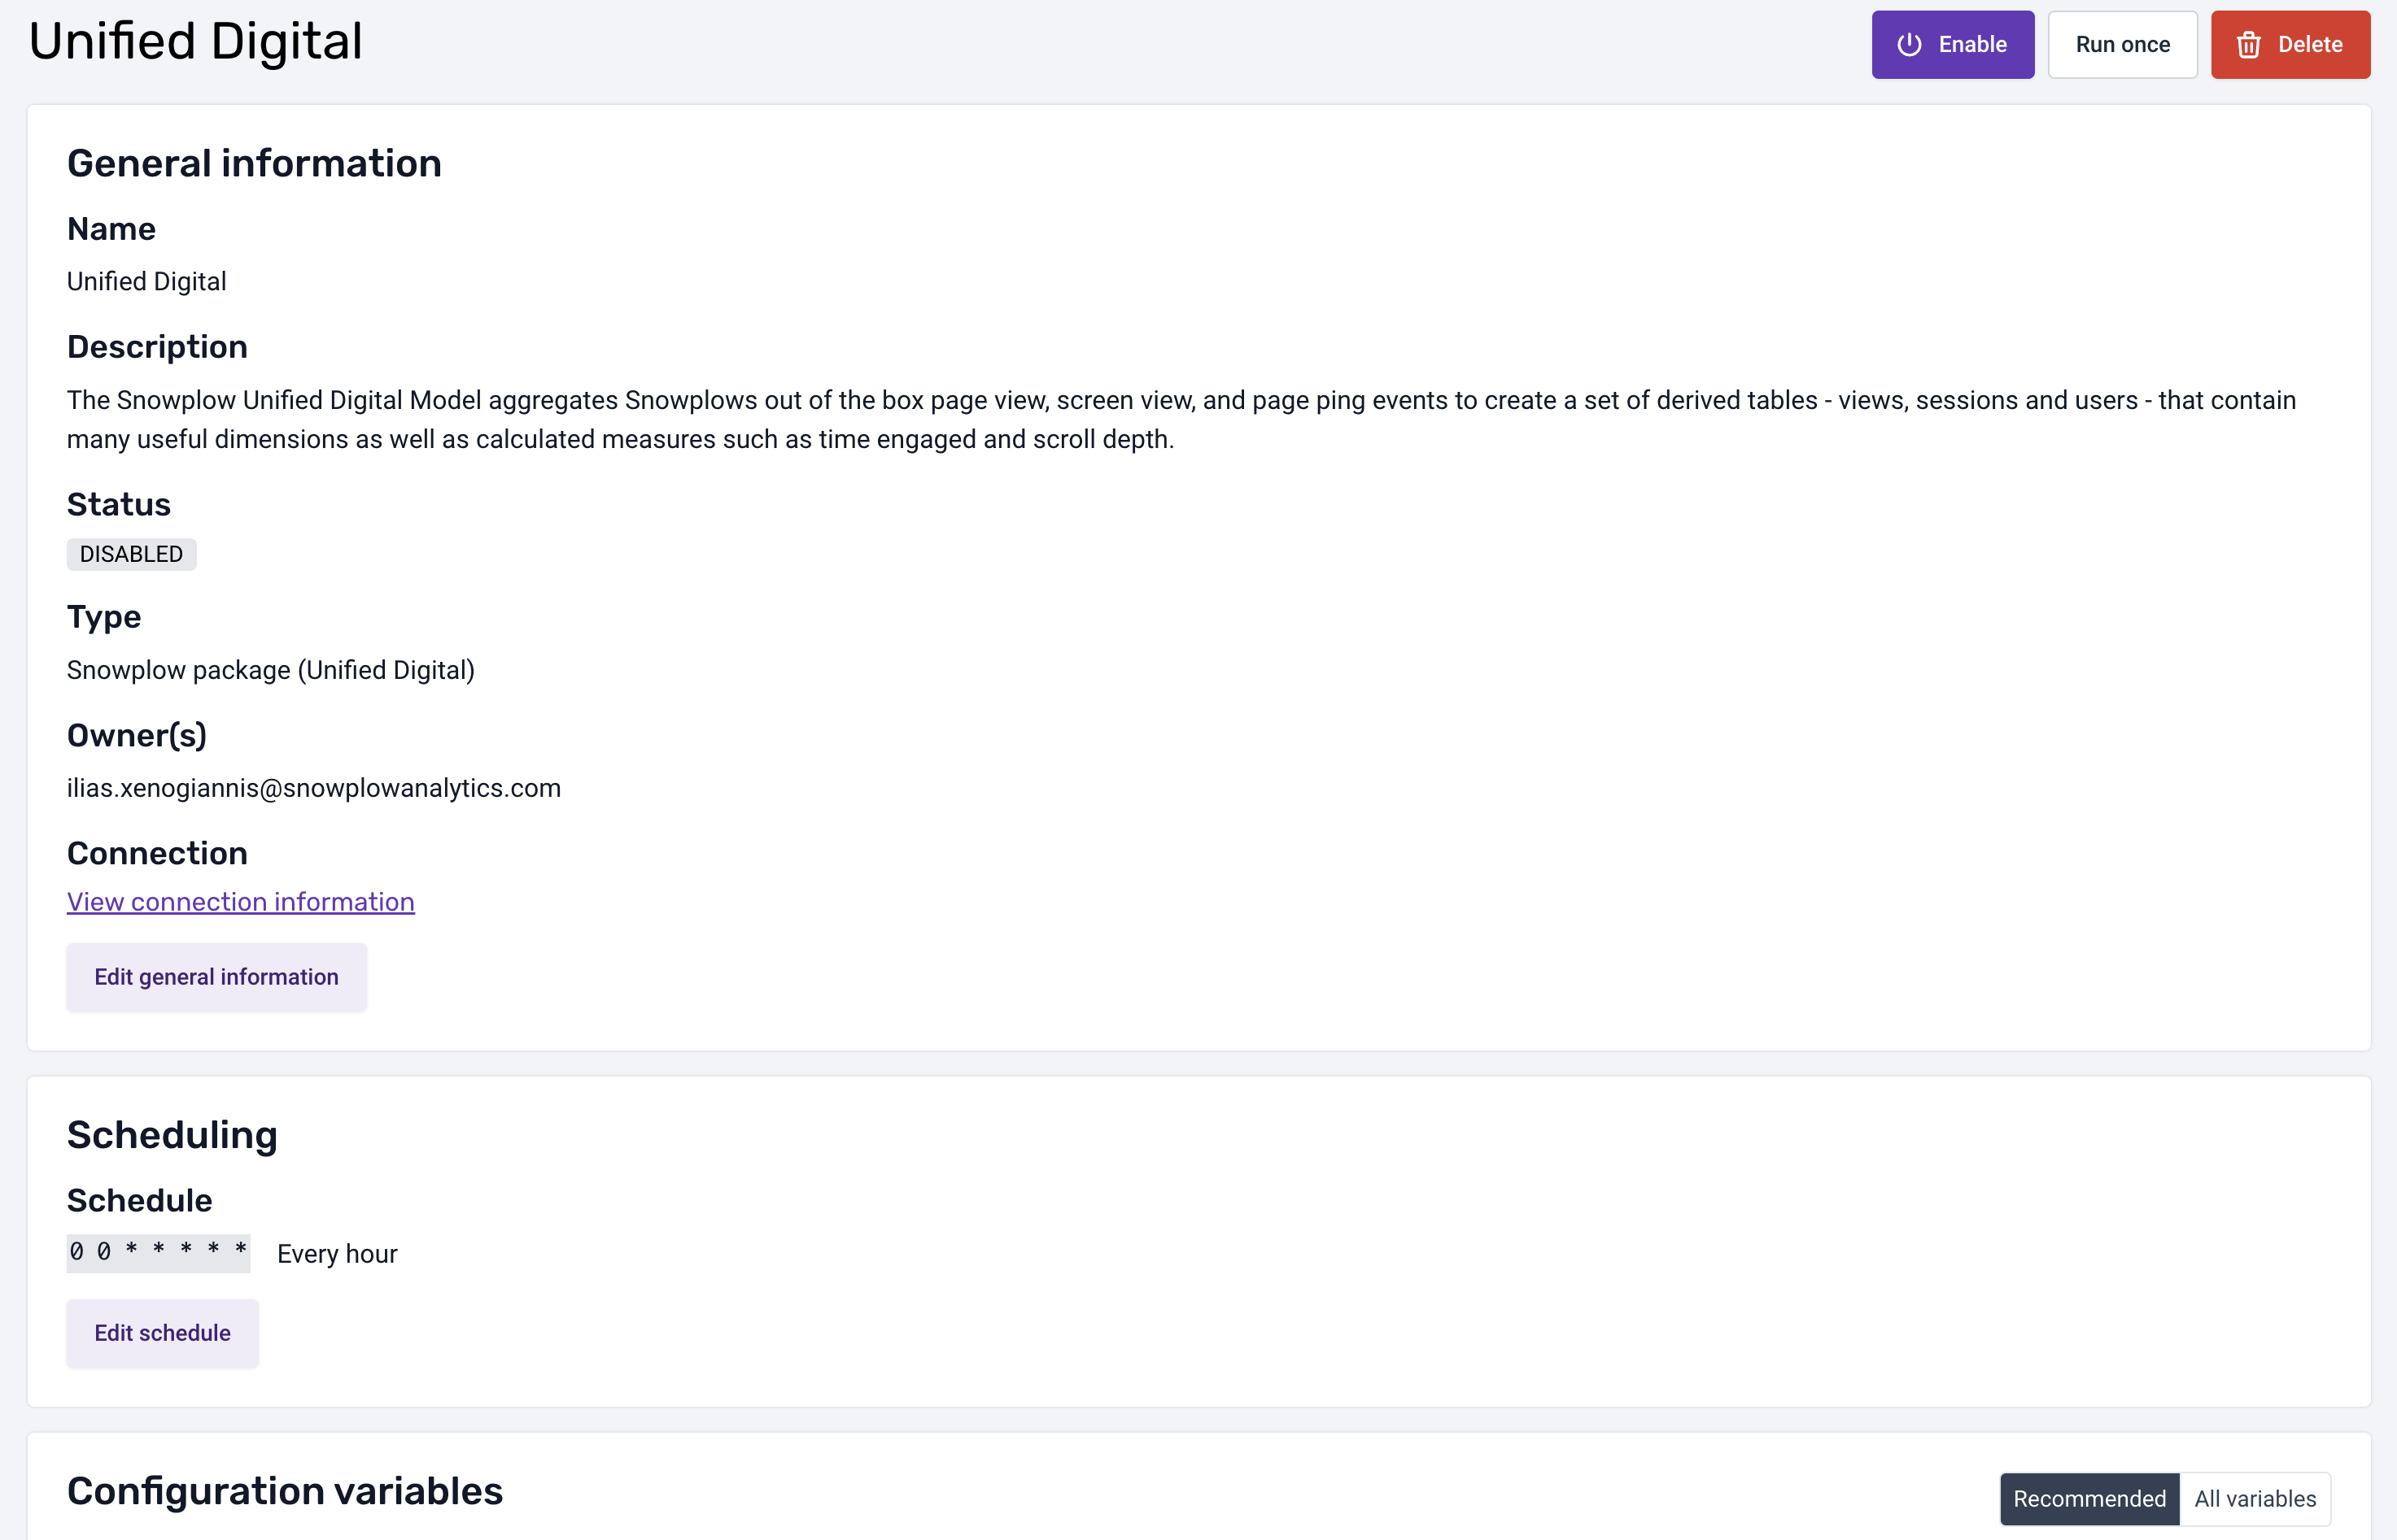
Task: Click the model description paragraph
Action: 1181,419
